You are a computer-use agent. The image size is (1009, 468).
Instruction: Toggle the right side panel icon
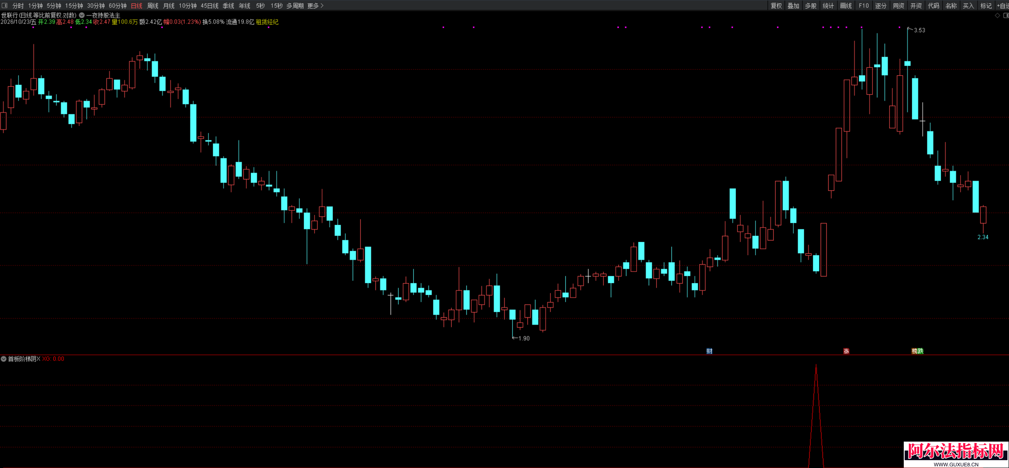click(x=1006, y=15)
